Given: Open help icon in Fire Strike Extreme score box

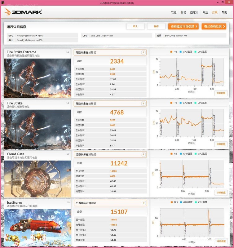Looking at the screenshot, I should click(143, 52).
